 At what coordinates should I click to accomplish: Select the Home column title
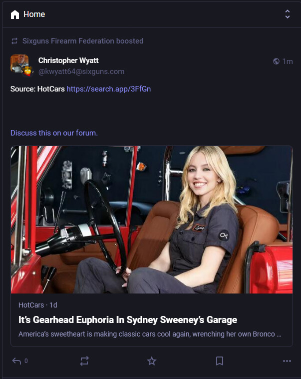click(x=34, y=14)
